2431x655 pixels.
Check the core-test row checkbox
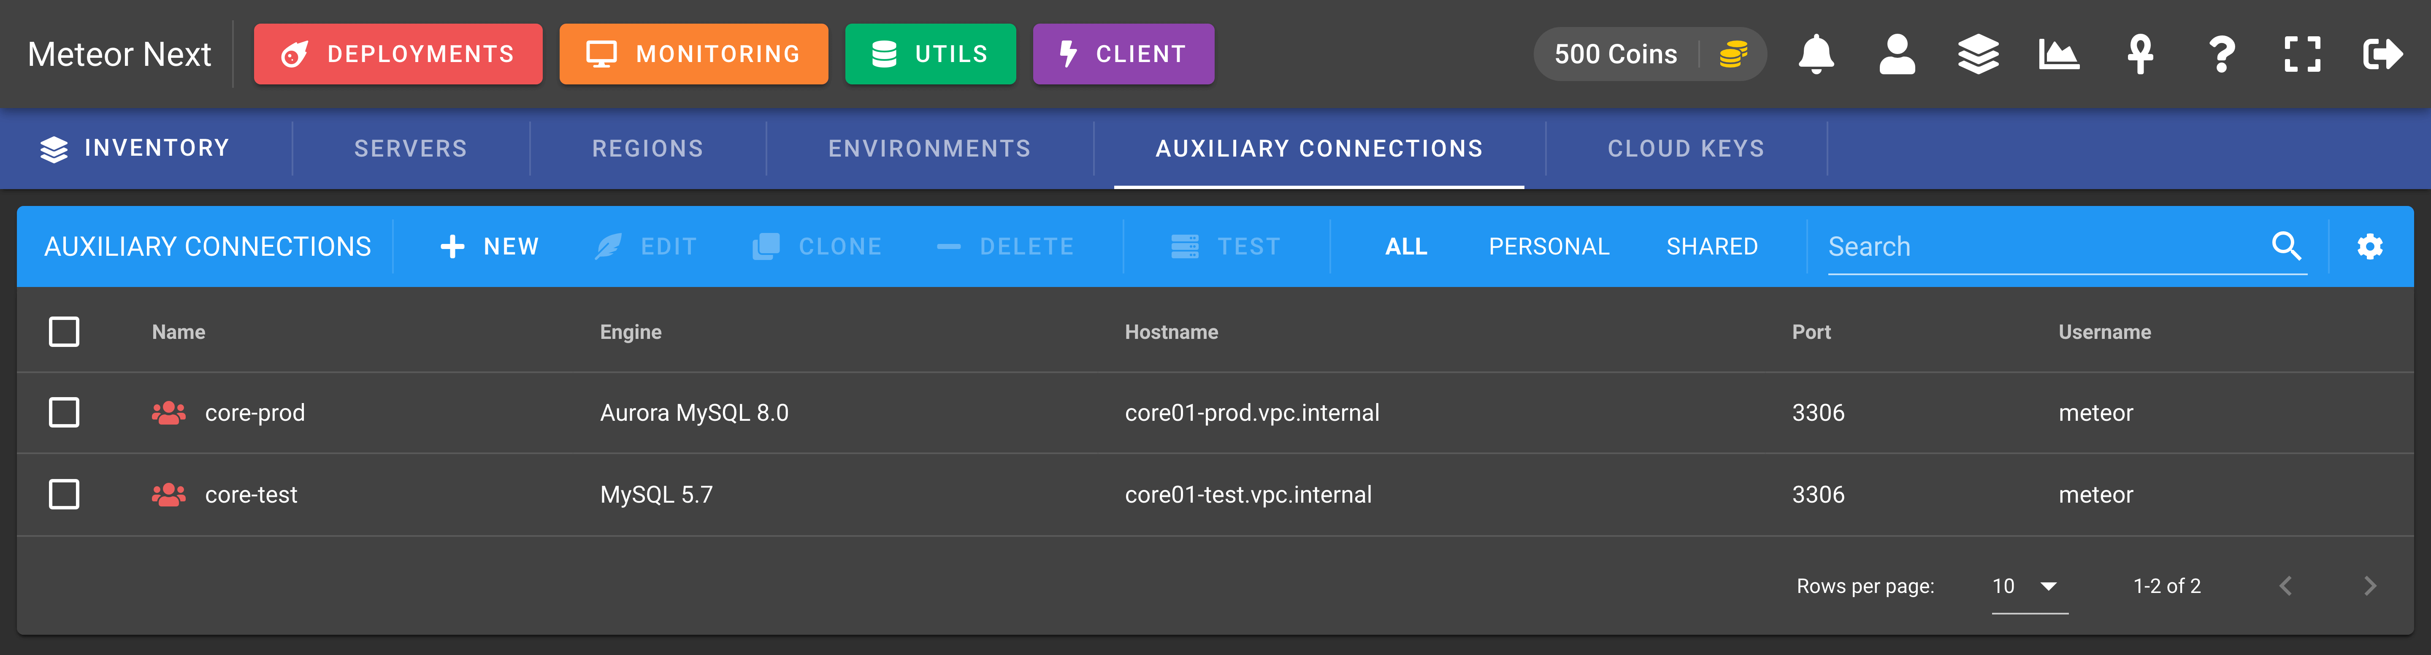click(x=64, y=495)
